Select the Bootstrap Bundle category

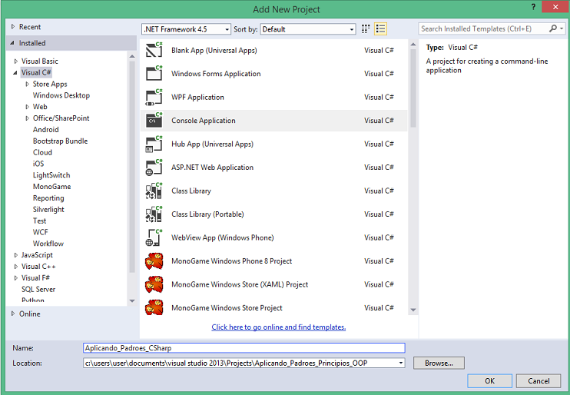(x=61, y=141)
